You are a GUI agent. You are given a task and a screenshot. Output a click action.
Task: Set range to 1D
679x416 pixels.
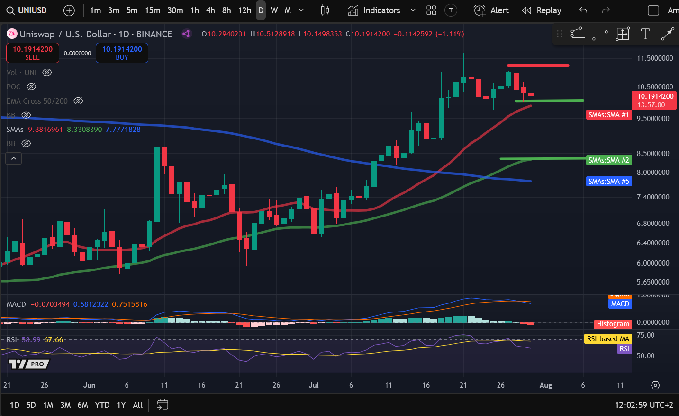point(15,405)
